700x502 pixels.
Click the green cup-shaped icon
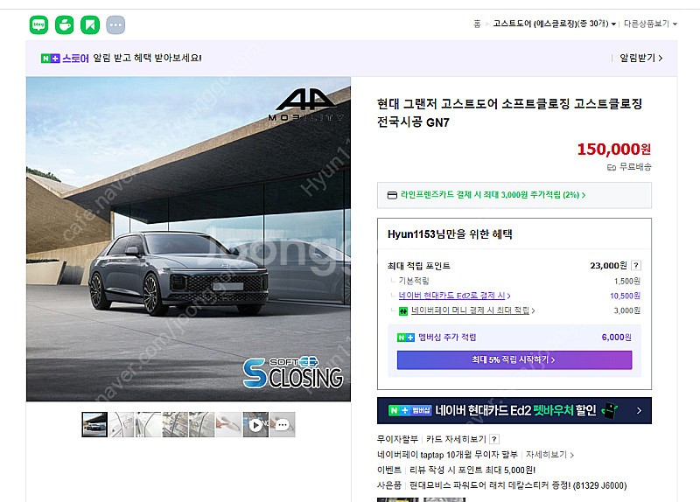[x=64, y=24]
